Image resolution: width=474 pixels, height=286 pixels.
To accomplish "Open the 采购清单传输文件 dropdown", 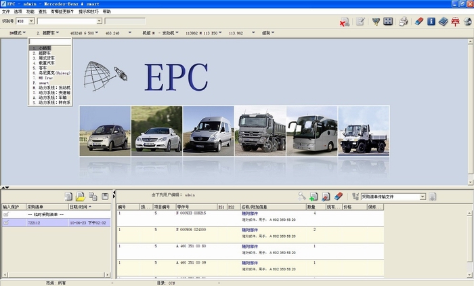I will (423, 197).
